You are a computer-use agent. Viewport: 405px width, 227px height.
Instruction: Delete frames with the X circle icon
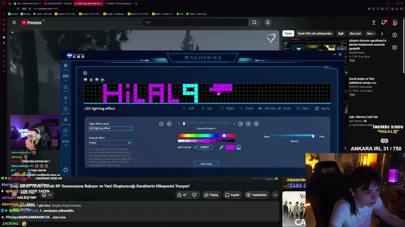pos(256,124)
